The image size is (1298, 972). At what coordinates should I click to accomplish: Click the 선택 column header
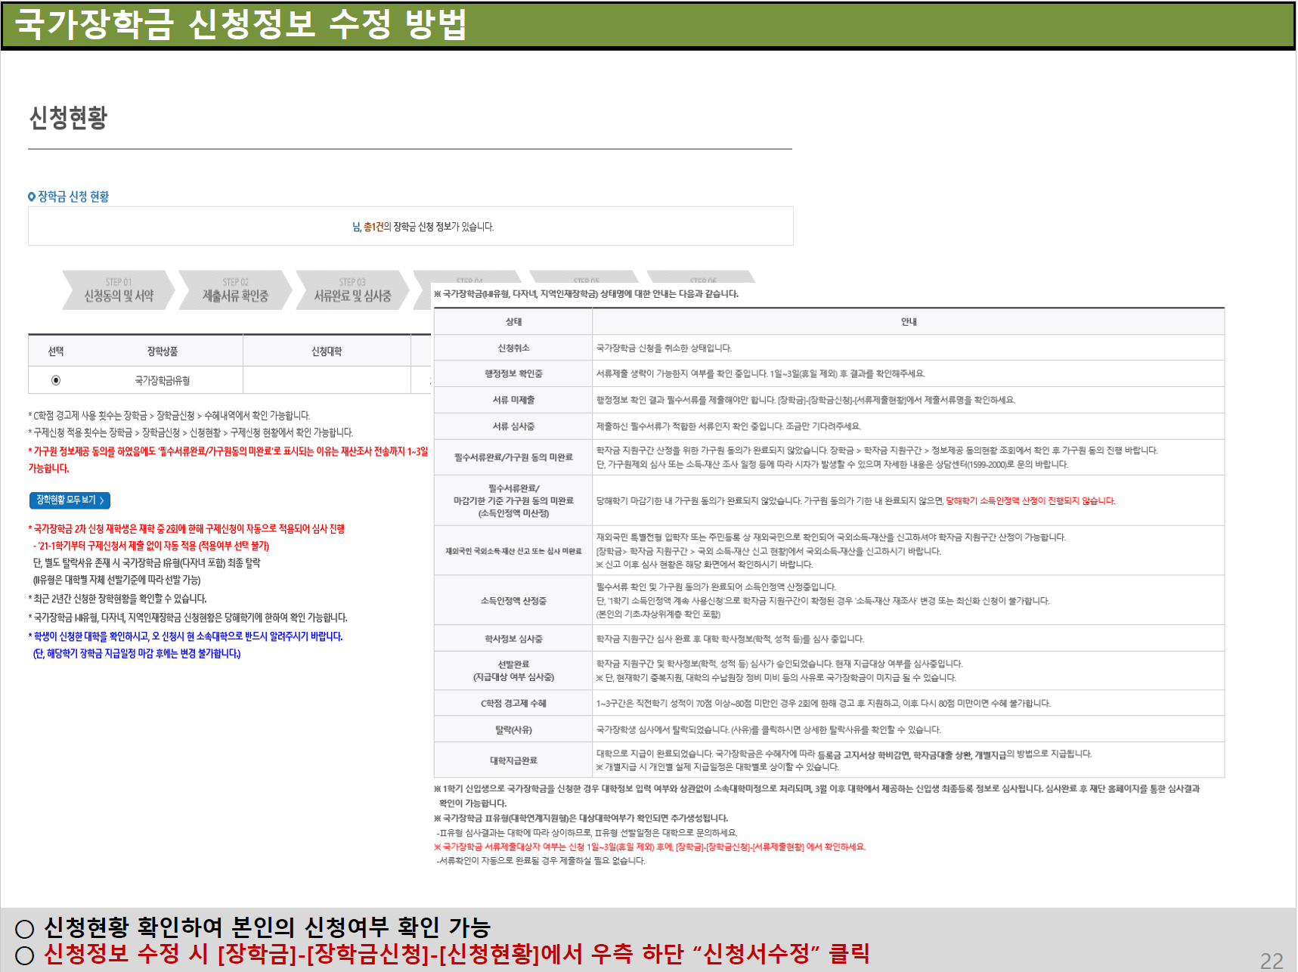pos(56,351)
